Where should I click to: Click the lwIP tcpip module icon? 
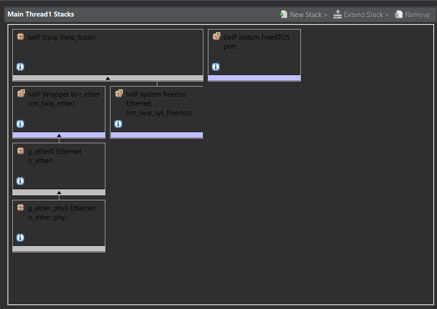(x=21, y=36)
